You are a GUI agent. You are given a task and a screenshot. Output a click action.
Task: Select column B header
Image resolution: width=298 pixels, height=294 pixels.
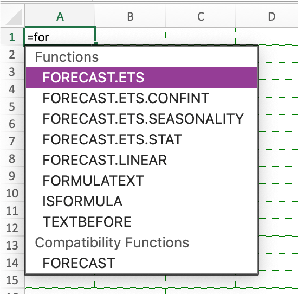point(130,17)
